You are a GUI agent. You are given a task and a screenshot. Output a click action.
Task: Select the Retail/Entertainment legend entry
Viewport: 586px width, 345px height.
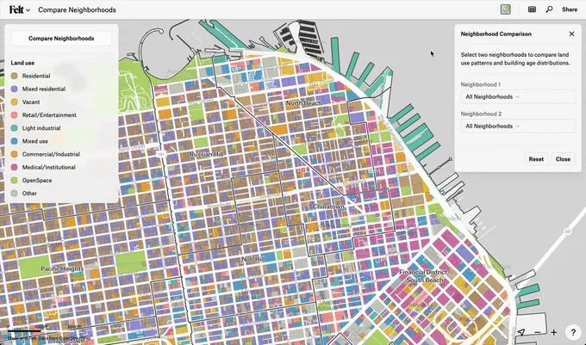tap(44, 115)
